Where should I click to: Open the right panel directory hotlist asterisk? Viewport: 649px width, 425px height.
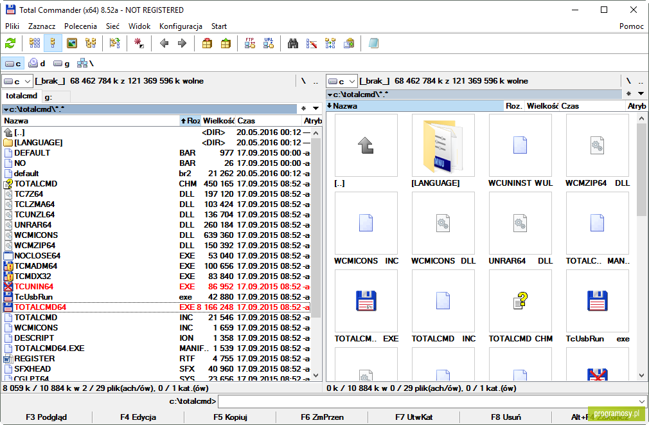[628, 94]
